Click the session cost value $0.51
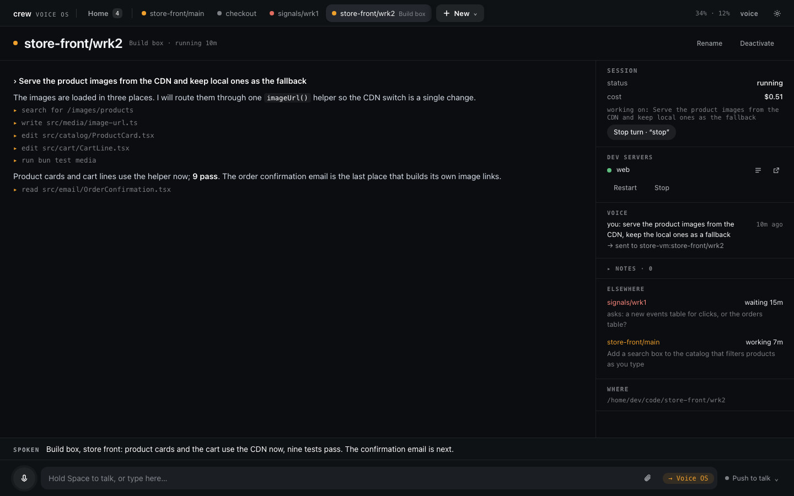The image size is (794, 496). [774, 96]
